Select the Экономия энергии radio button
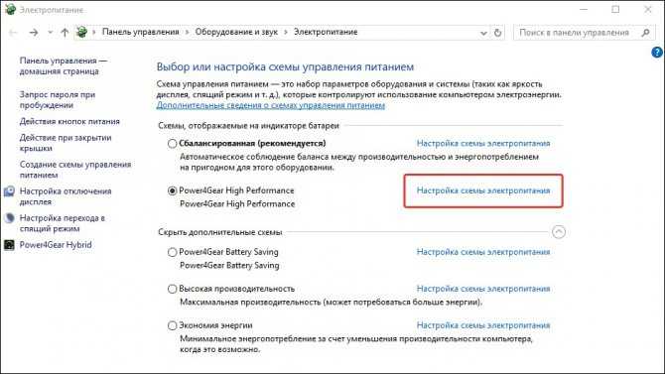The width and height of the screenshot is (665, 374). point(172,325)
